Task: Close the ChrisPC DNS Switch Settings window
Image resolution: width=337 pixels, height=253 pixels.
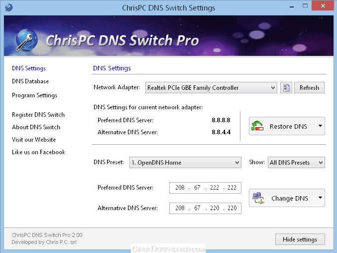Action: pos(323,6)
